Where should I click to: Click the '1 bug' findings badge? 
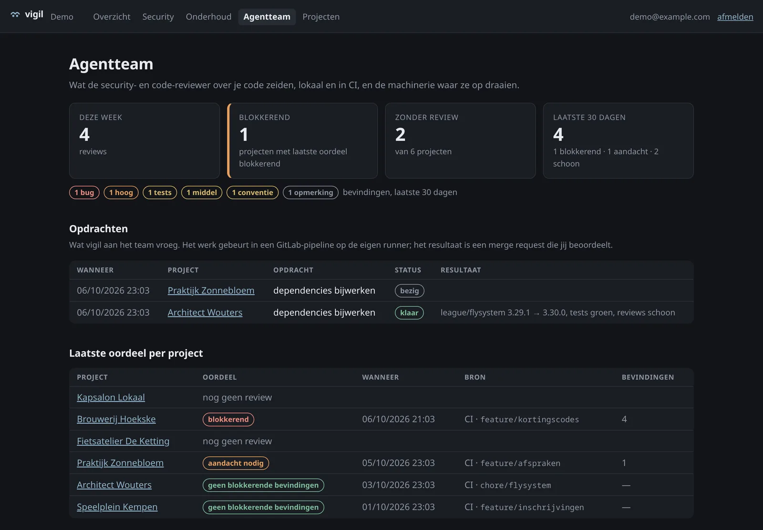point(84,192)
